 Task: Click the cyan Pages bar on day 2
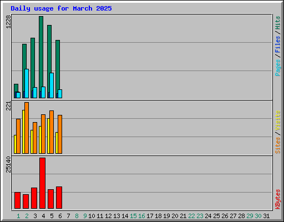click(27, 84)
